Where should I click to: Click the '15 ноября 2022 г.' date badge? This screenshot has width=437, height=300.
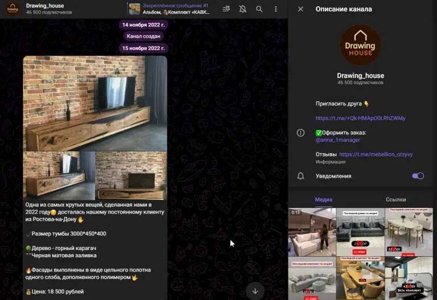coord(143,48)
